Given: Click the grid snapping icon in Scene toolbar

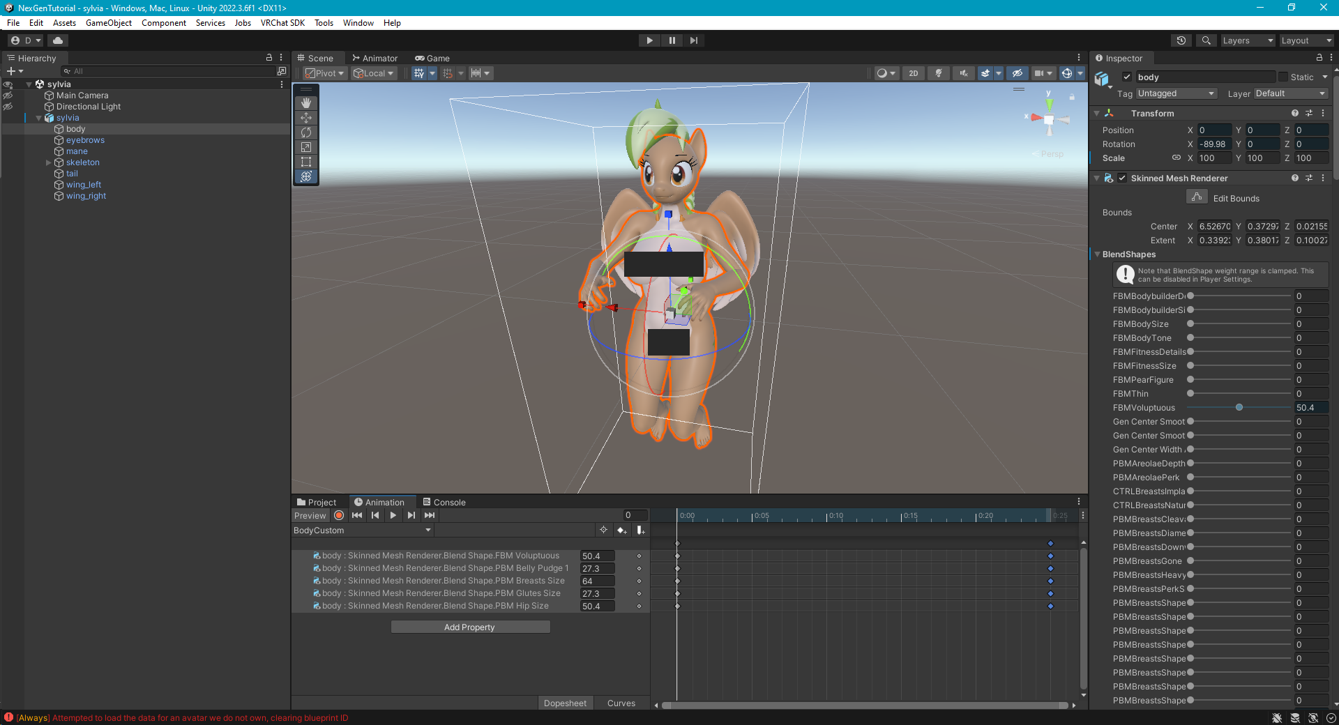Looking at the screenshot, I should (419, 73).
